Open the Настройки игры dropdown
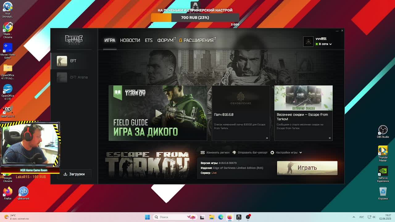 tap(286, 152)
